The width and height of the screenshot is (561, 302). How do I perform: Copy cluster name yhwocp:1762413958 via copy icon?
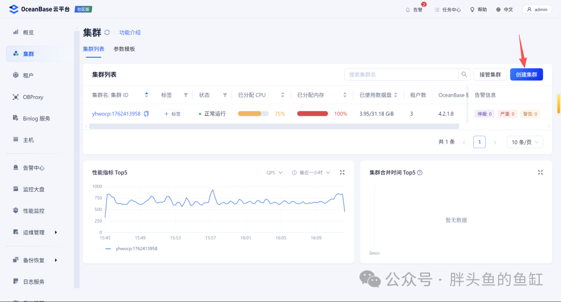click(146, 114)
